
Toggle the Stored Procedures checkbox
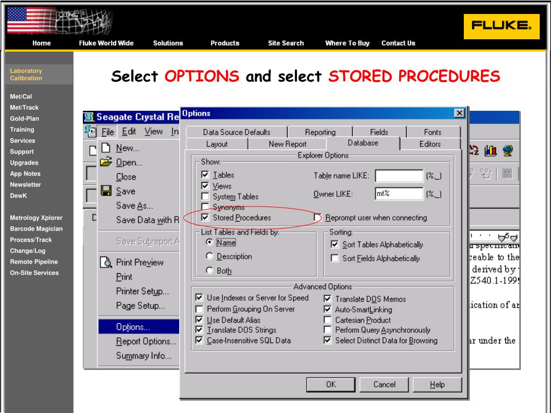click(x=205, y=217)
